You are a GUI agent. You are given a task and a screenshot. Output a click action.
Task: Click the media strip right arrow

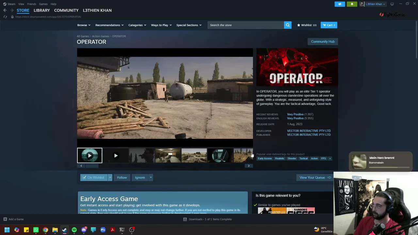click(x=249, y=166)
